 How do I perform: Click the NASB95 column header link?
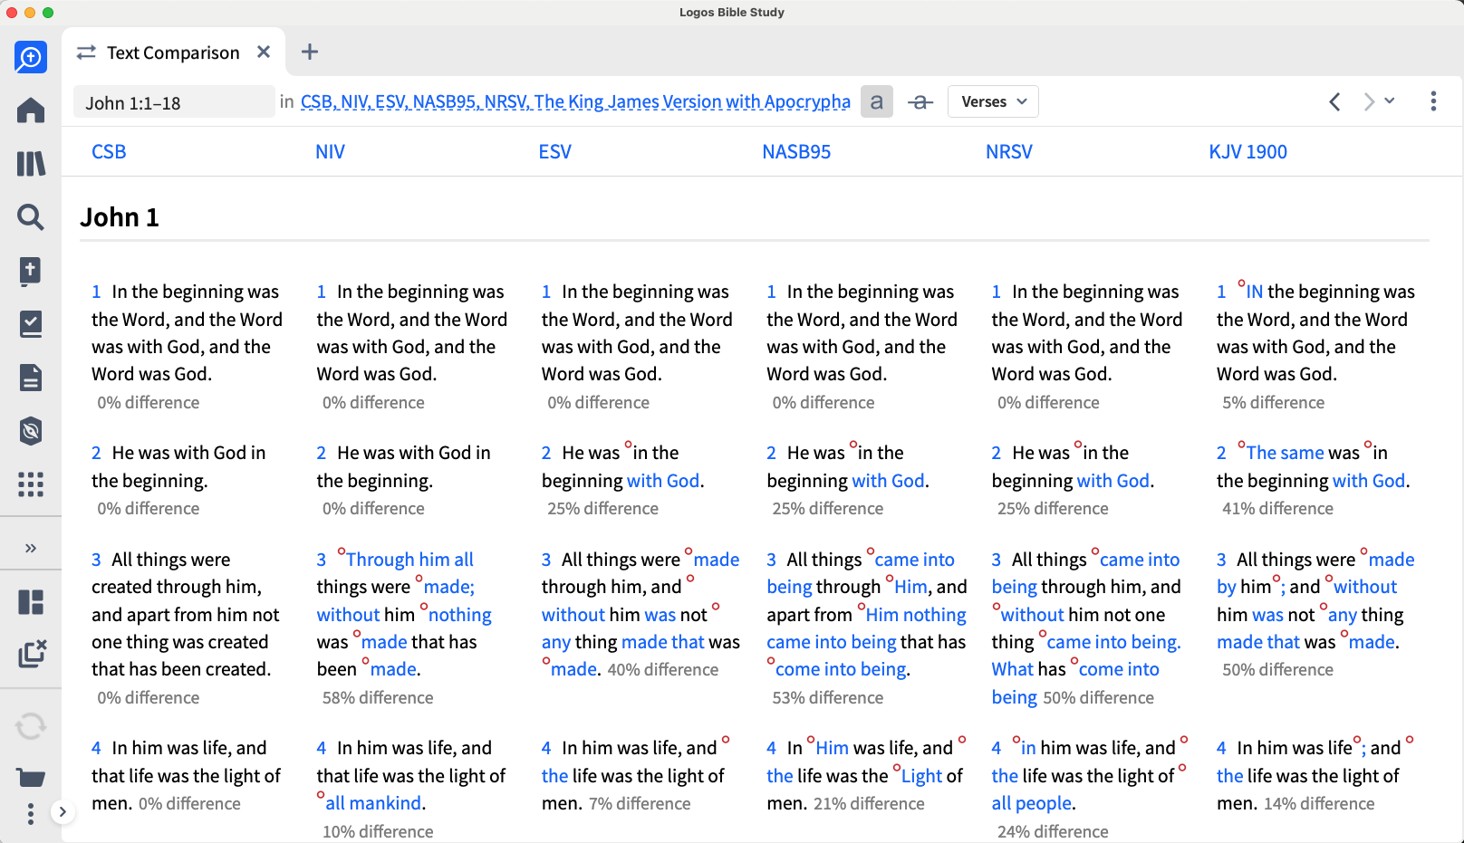click(x=796, y=152)
